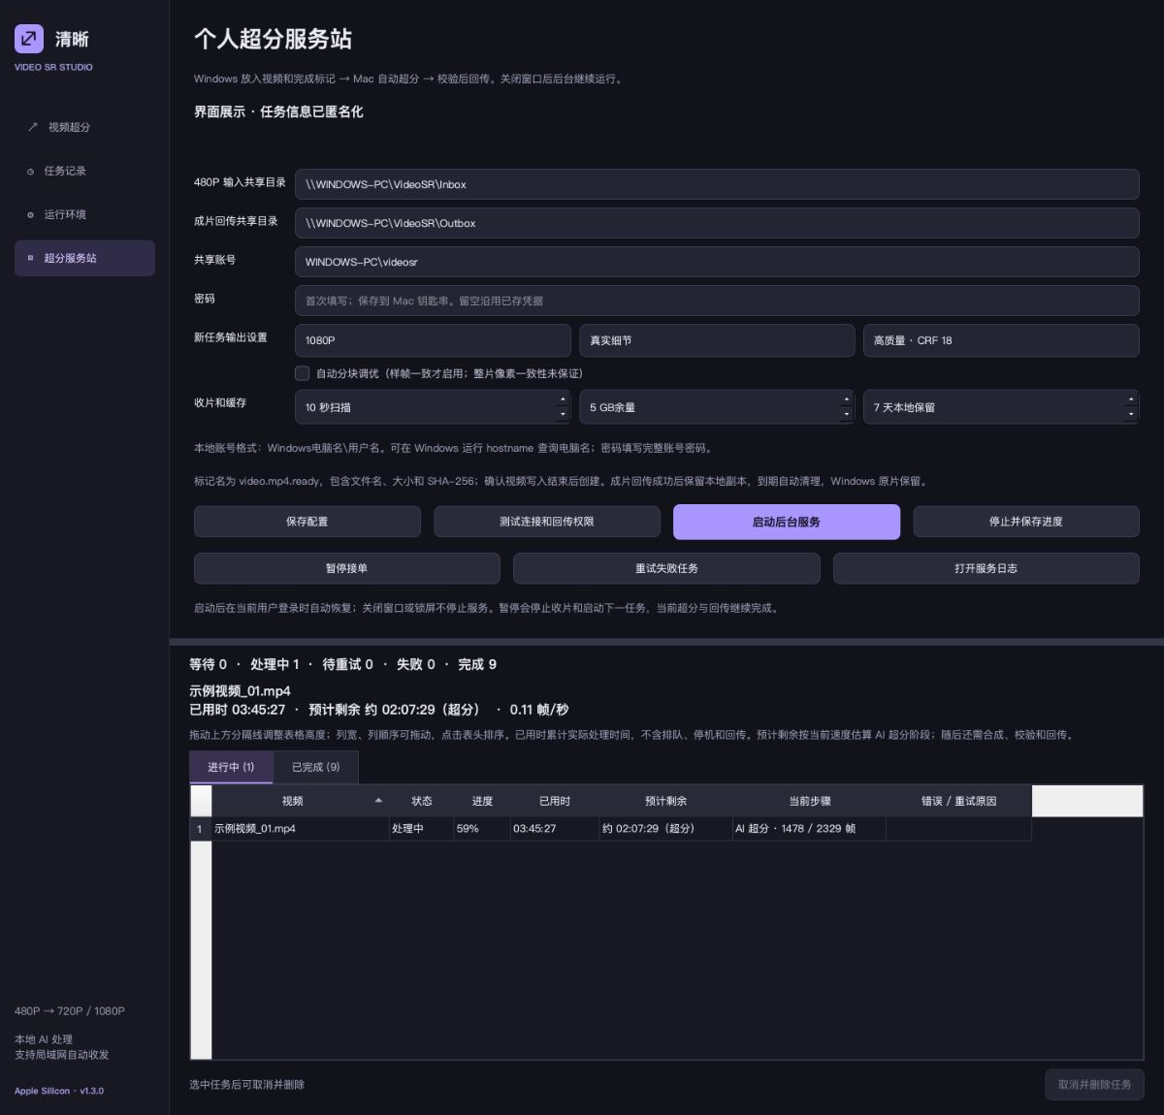The height and width of the screenshot is (1115, 1164).
Task: Open the 真实细节 model dropdown
Action: click(x=717, y=340)
